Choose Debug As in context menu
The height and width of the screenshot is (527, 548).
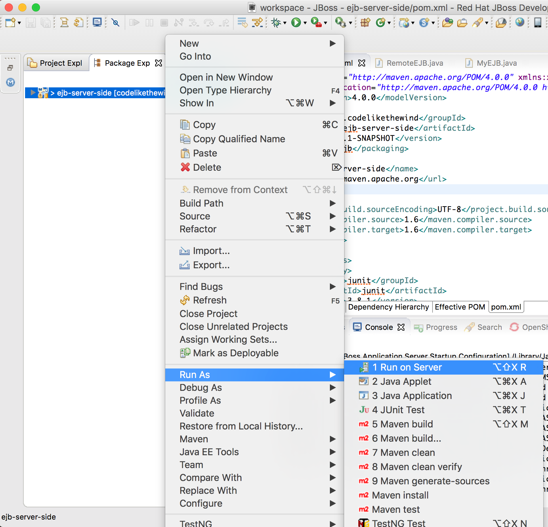(255, 388)
